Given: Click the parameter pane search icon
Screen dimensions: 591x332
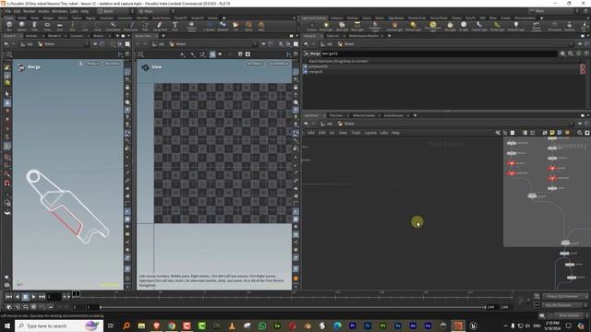Looking at the screenshot, I should [x=571, y=53].
